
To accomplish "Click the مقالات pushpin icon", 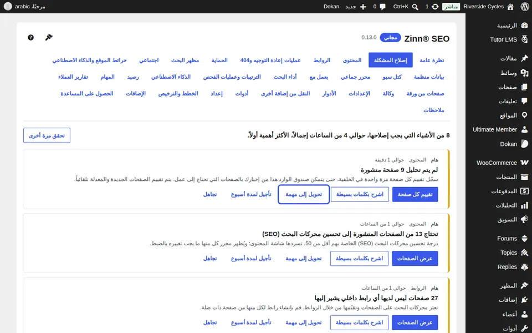I will [524, 58].
